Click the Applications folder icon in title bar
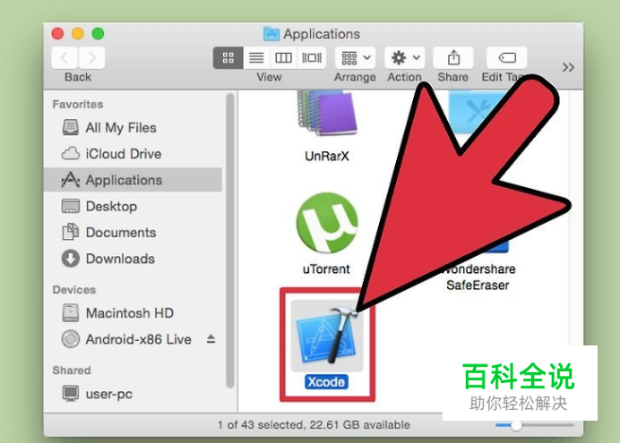The image size is (620, 443). pyautogui.click(x=271, y=34)
